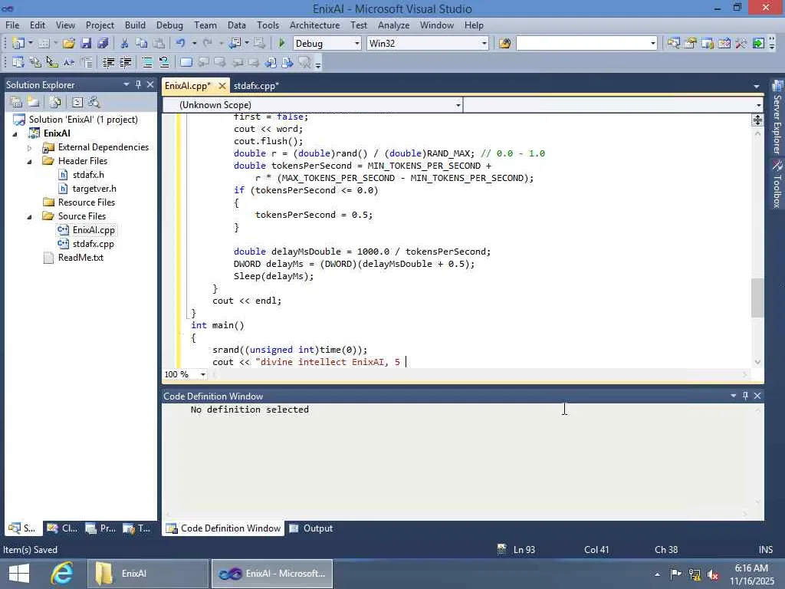Pin the Solution Explorer panel
The image size is (785, 589).
pos(138,84)
